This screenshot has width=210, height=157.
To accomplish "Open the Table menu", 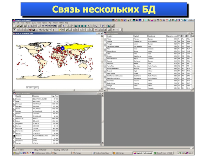I will tap(39, 23).
